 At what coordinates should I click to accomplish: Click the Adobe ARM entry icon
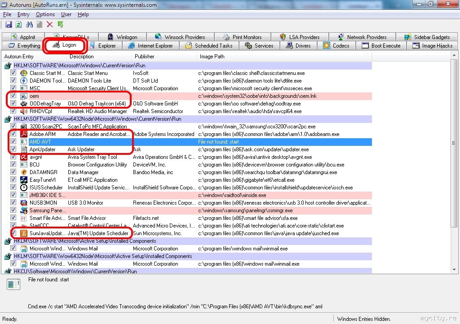(23, 134)
